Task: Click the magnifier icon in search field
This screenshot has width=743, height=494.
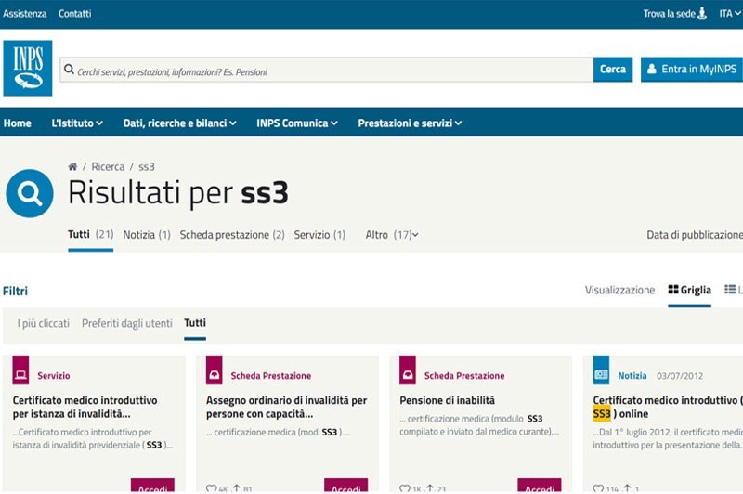Action: coord(69,70)
